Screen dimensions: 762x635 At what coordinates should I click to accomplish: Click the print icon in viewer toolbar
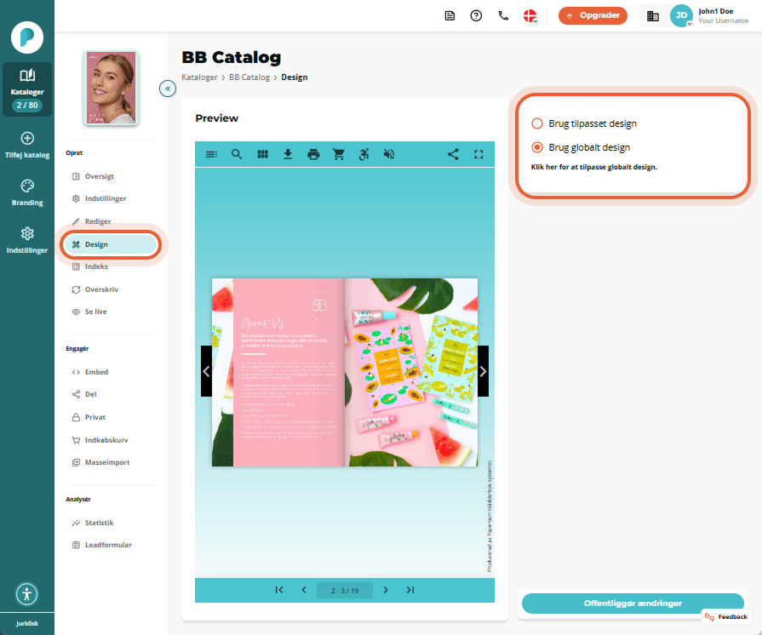coord(313,155)
